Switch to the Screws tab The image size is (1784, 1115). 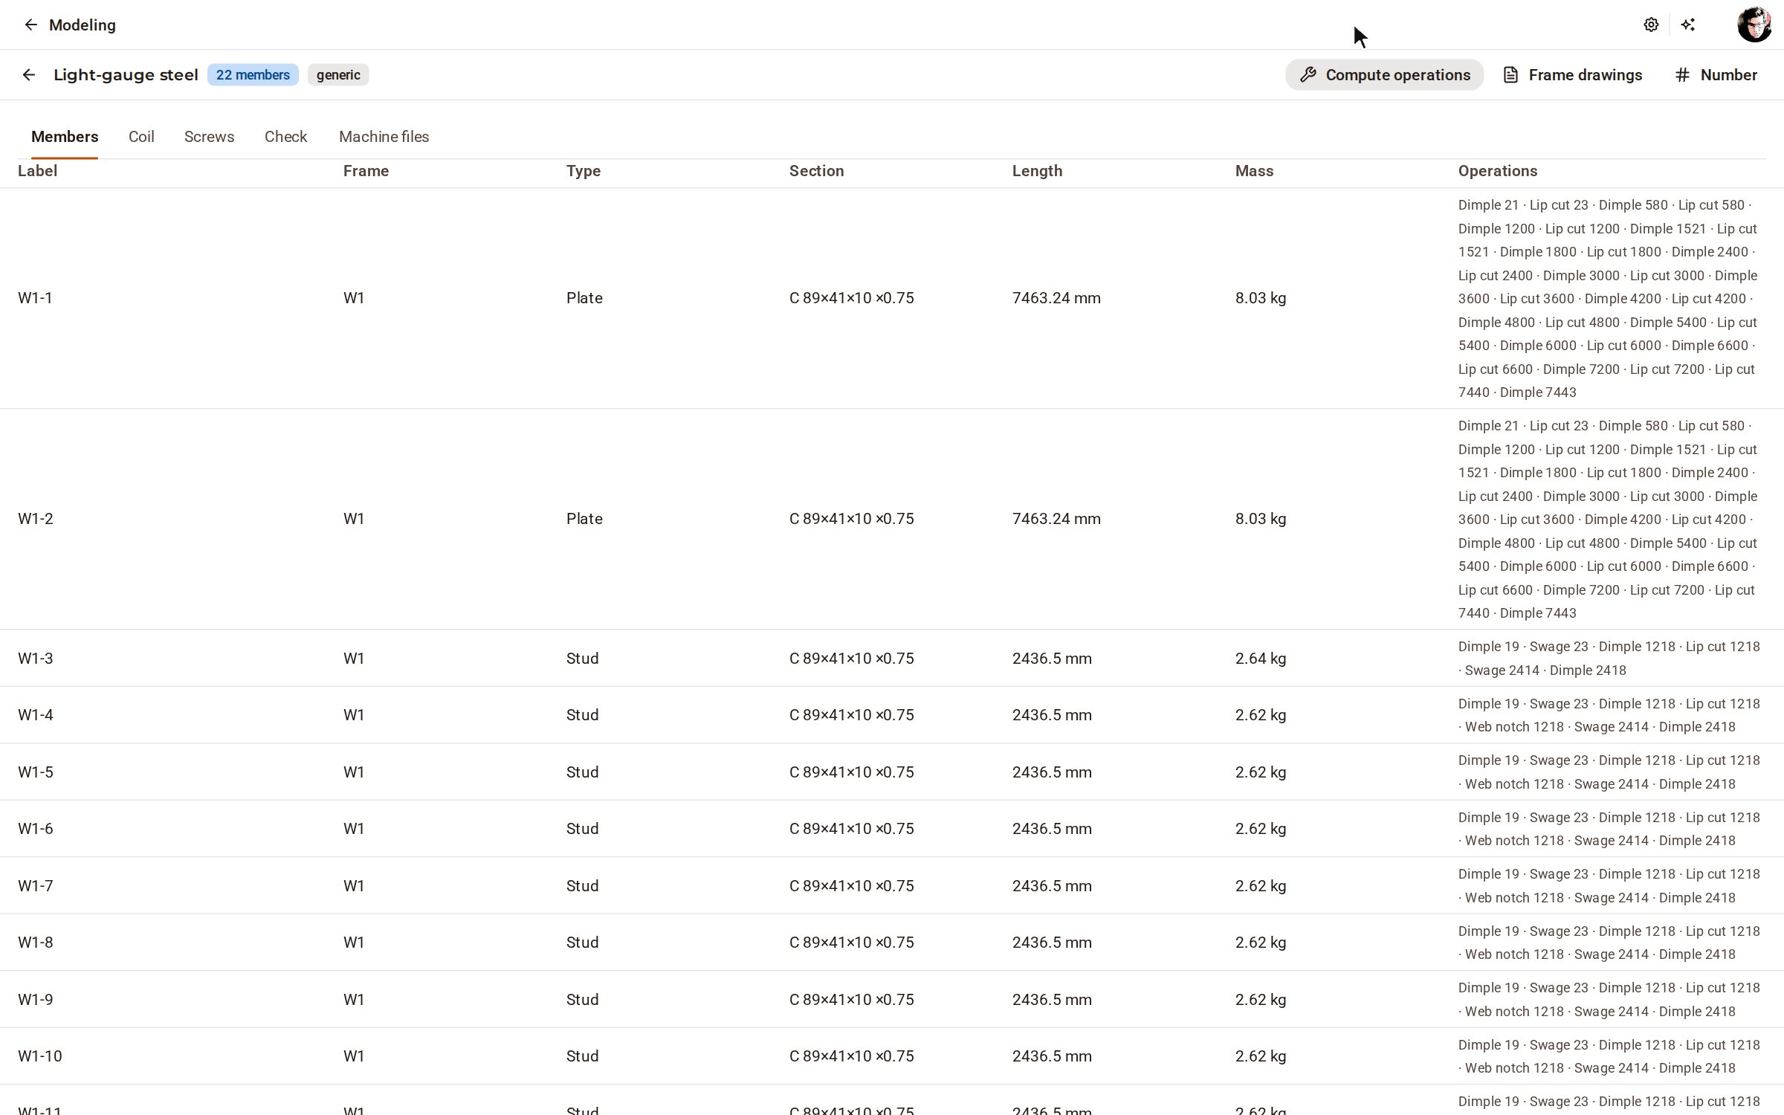pos(209,137)
